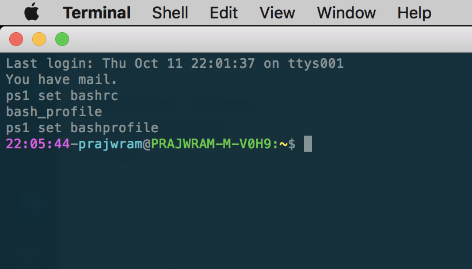Click the cyan prajwram username in prompt
This screenshot has width=472, height=269.
(x=111, y=145)
